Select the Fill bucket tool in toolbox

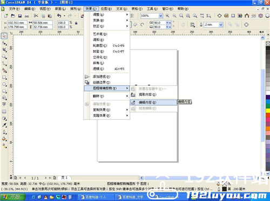[x=4, y=139]
